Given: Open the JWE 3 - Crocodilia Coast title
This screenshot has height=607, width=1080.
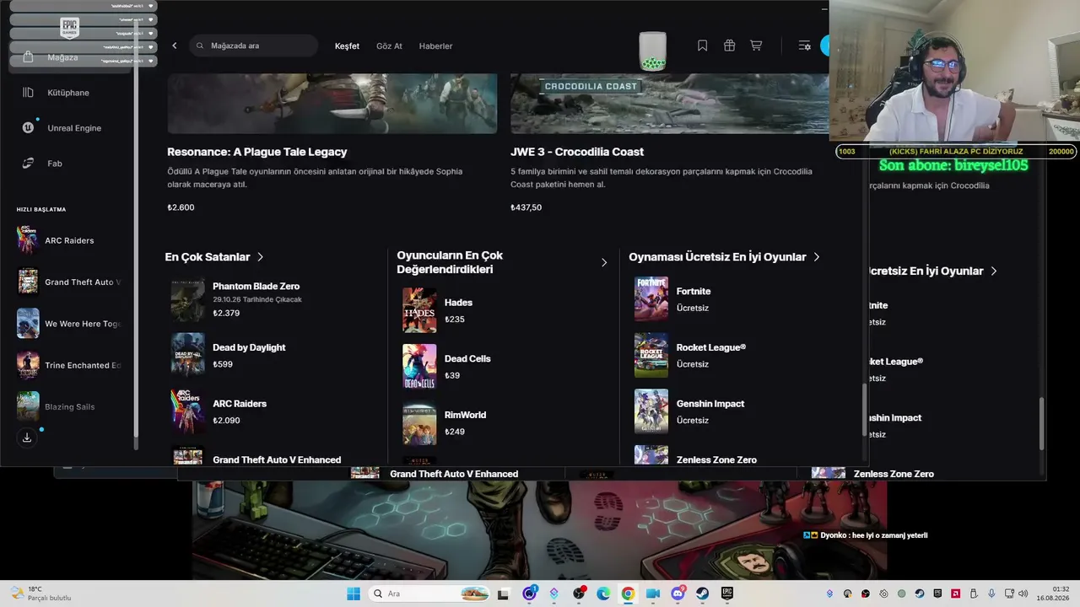Looking at the screenshot, I should [x=577, y=152].
